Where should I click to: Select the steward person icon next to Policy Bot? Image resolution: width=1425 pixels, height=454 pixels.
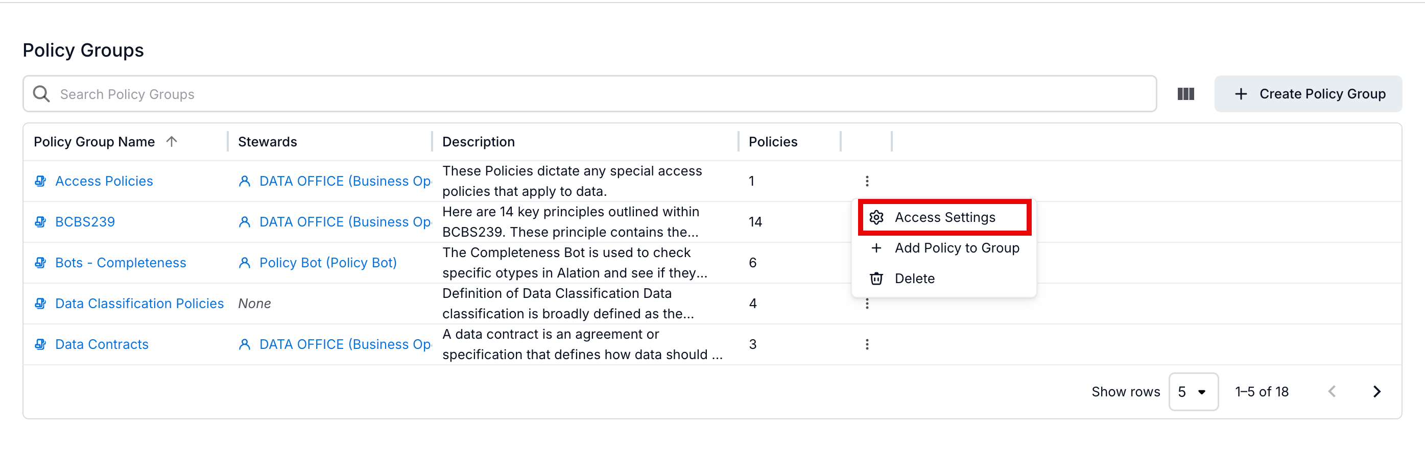click(245, 263)
